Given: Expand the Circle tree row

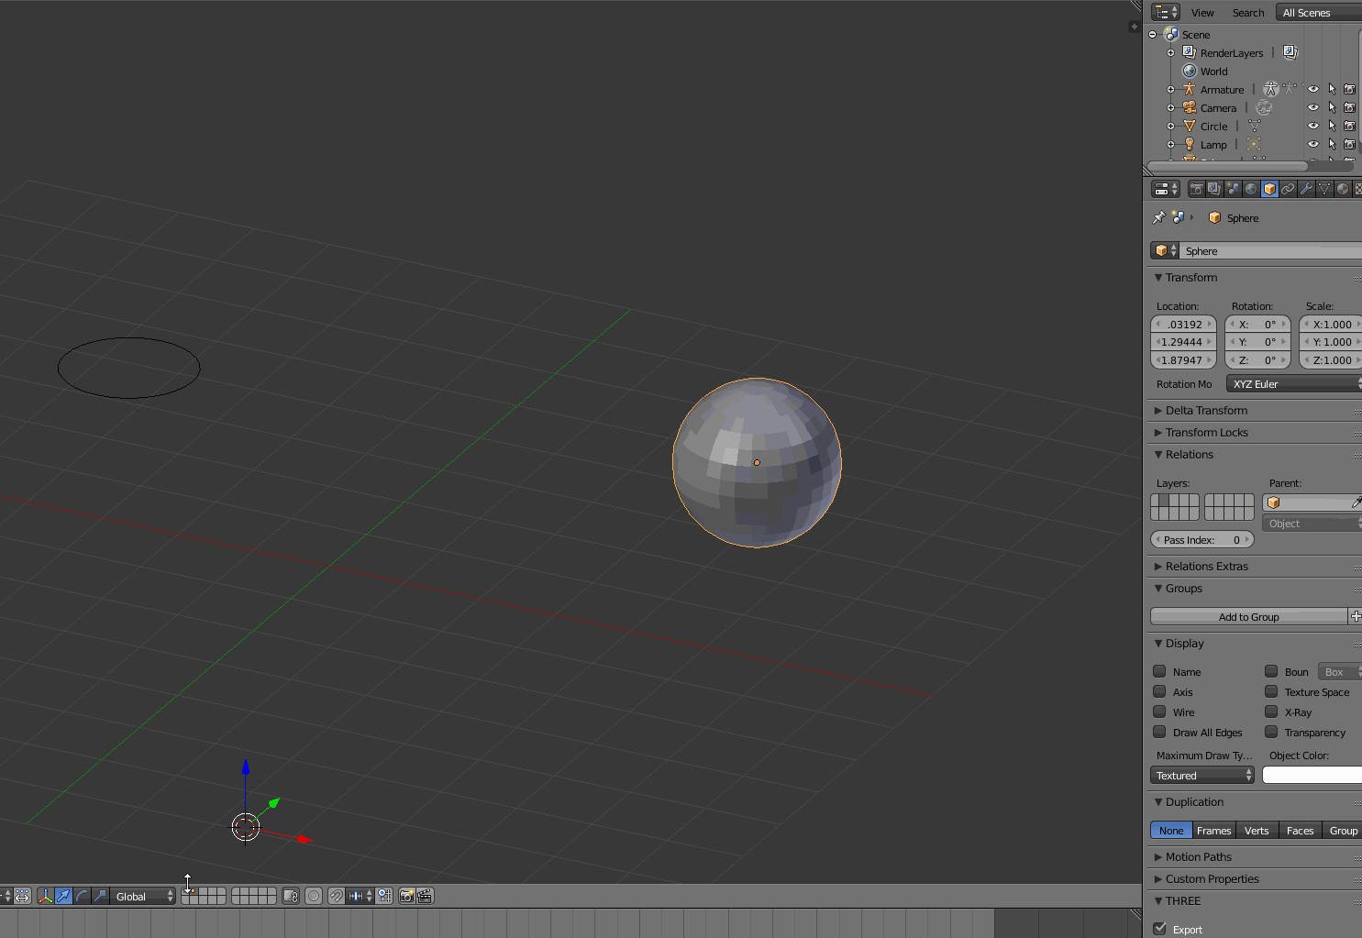Looking at the screenshot, I should pos(1170,127).
